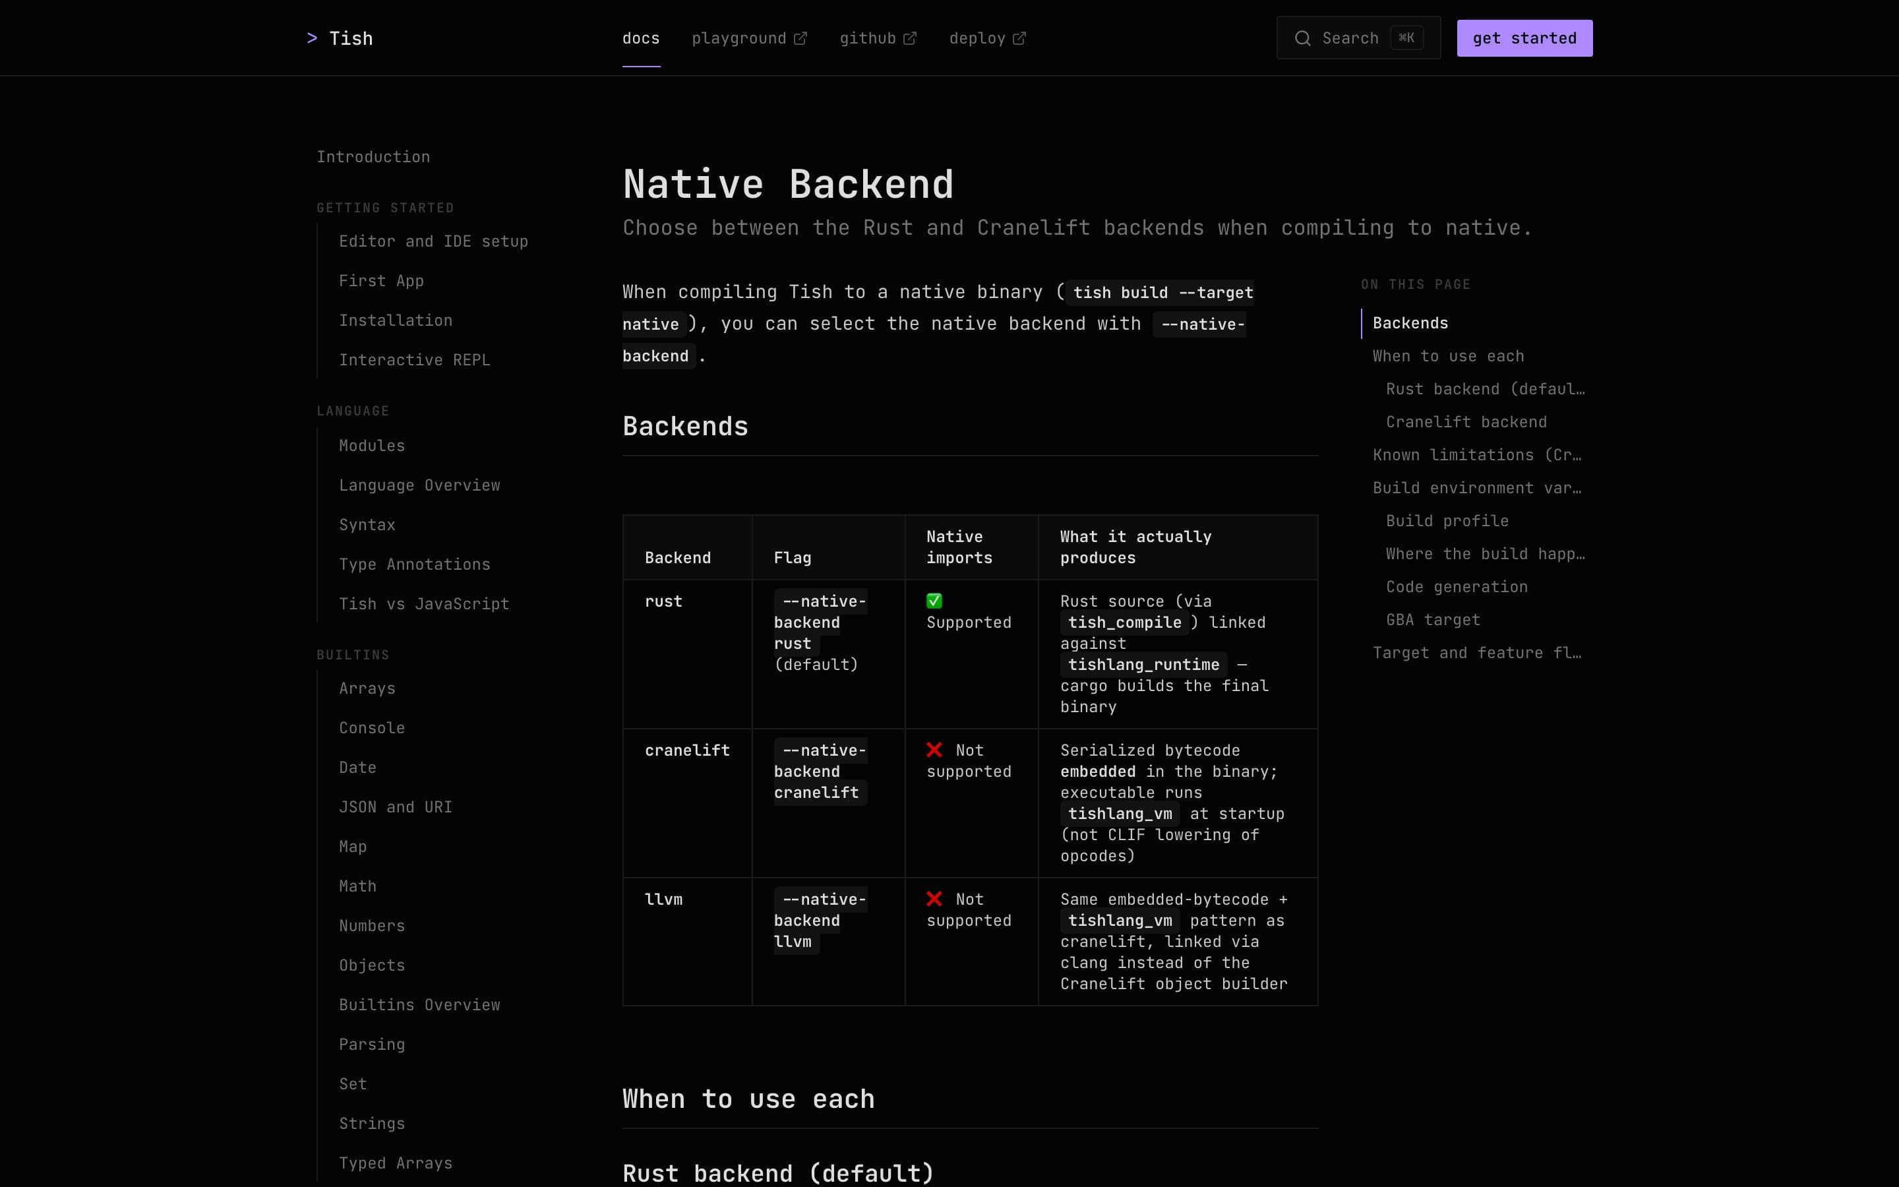Jump to Target and feature flags outline entry

pyautogui.click(x=1477, y=653)
